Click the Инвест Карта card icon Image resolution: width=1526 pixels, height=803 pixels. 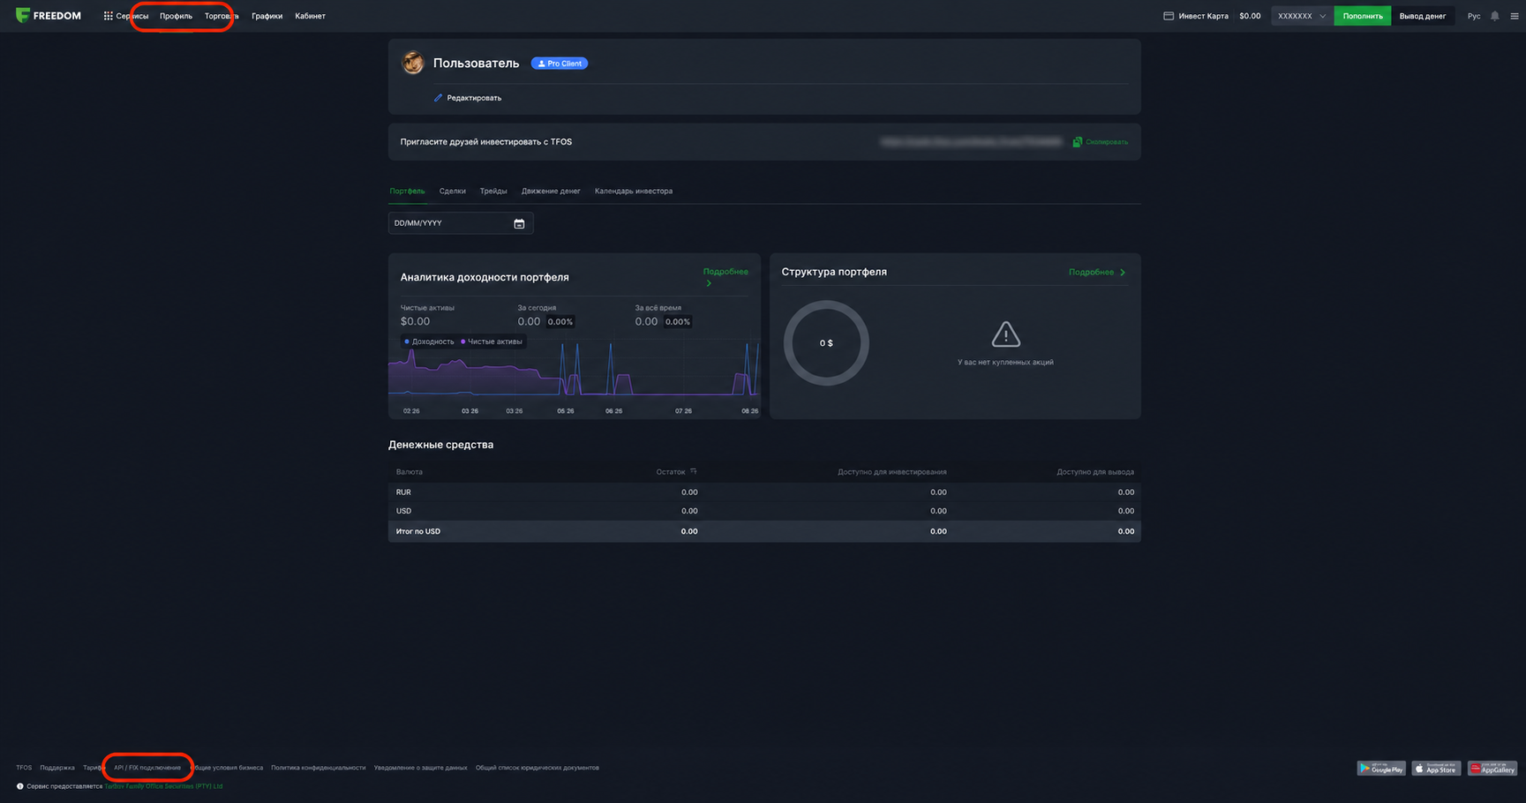point(1169,16)
